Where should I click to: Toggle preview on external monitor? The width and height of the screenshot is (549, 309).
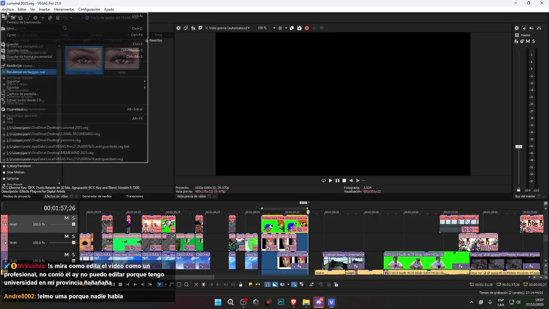pos(186,28)
